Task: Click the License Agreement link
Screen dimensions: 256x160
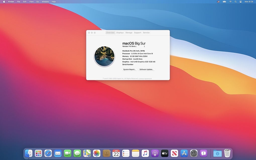Action: coord(145,78)
